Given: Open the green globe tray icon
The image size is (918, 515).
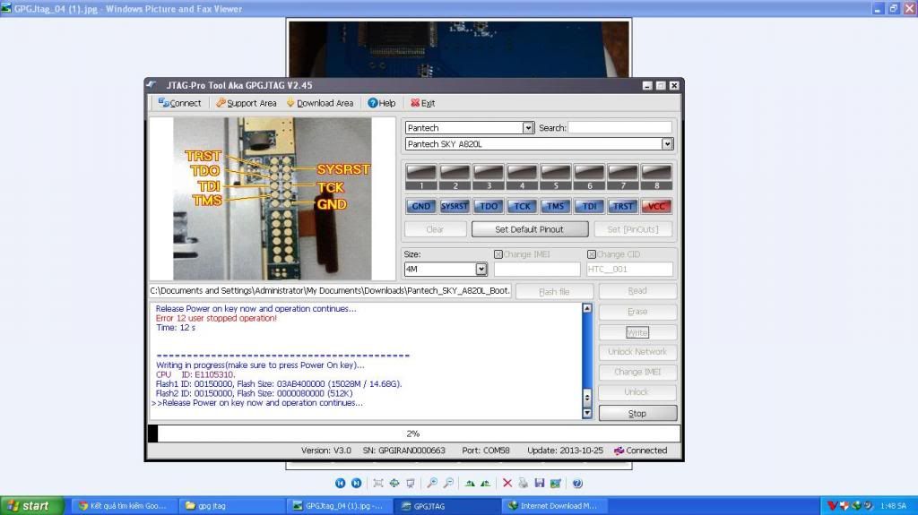Looking at the screenshot, I should [x=856, y=506].
